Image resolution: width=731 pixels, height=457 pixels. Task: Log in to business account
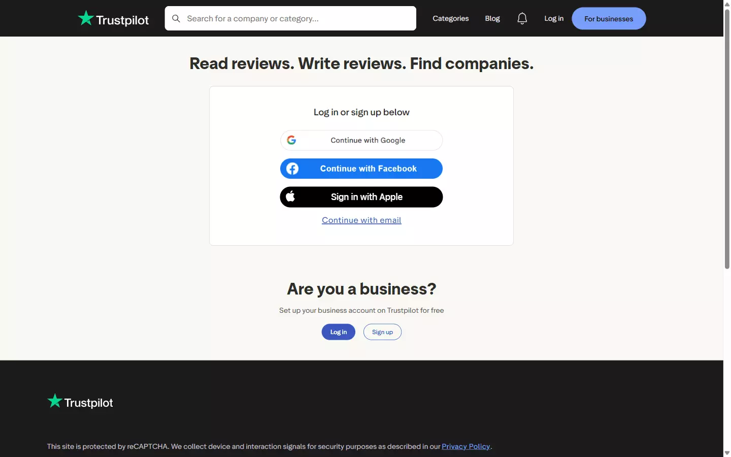tap(339, 332)
